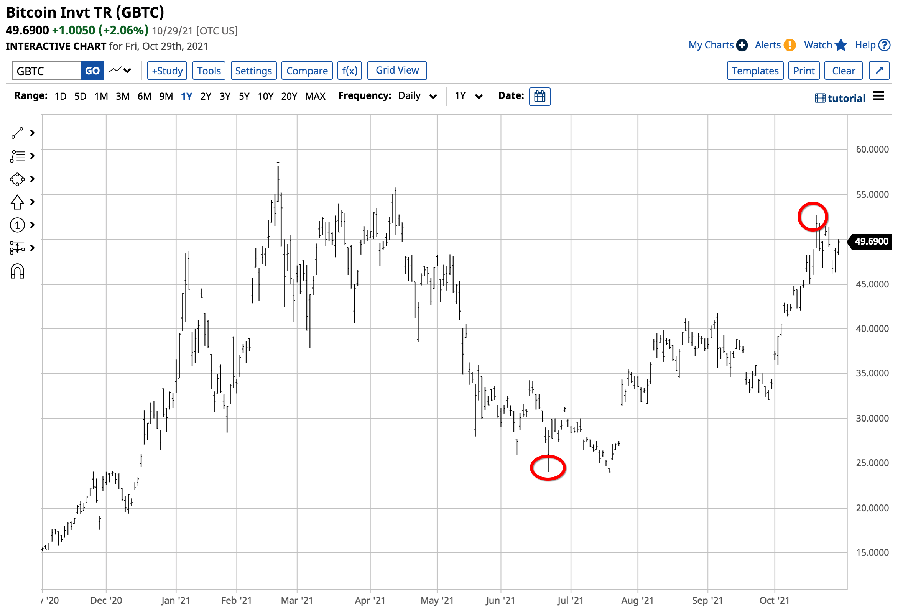Viewport: 908px width, 611px height.
Task: Select the active 1Y range
Action: pyautogui.click(x=187, y=96)
